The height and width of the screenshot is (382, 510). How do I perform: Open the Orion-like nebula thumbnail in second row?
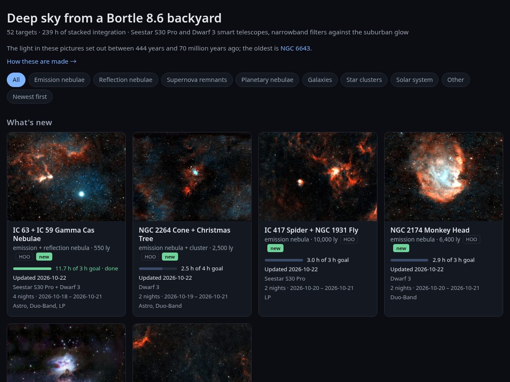pyautogui.click(x=66, y=353)
